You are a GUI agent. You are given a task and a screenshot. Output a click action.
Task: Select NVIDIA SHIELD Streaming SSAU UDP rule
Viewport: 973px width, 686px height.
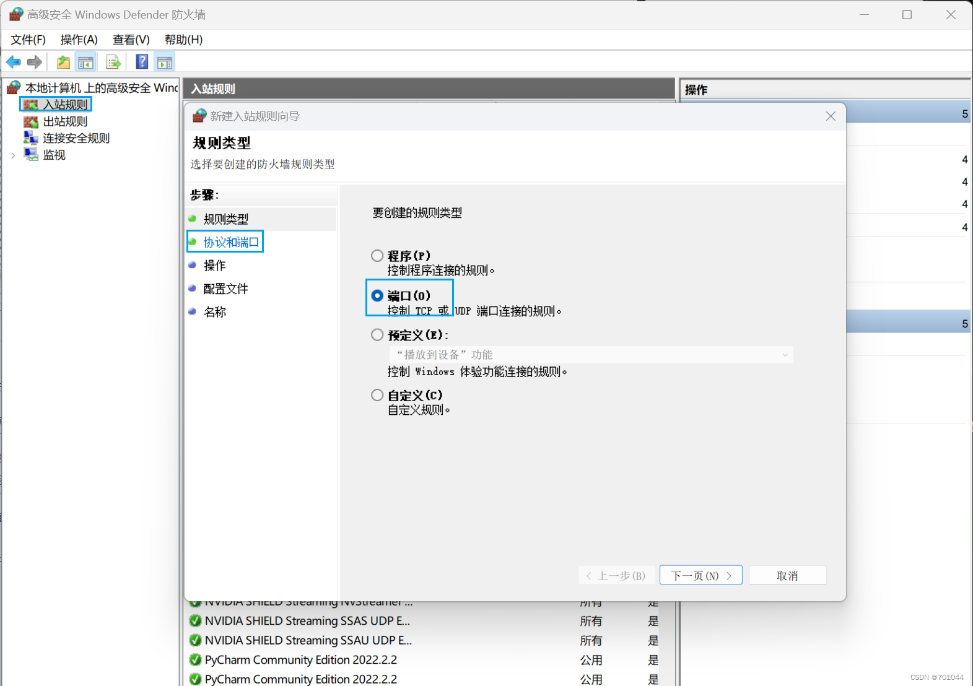(308, 640)
